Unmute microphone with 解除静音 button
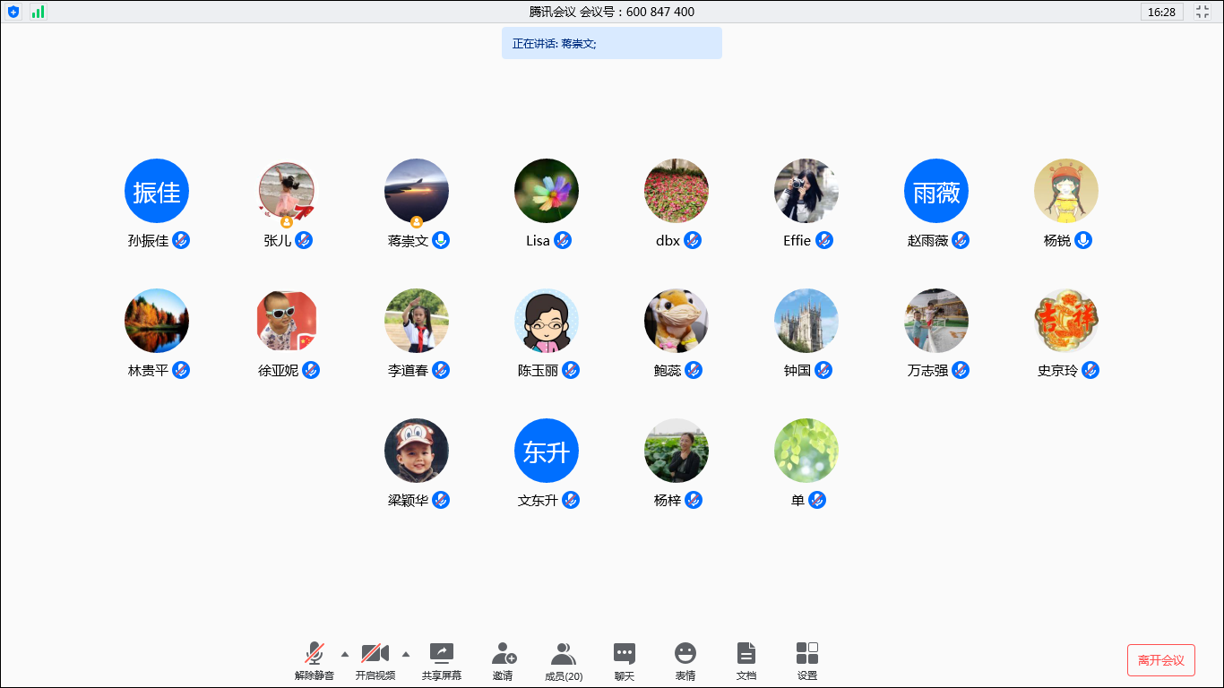Image resolution: width=1224 pixels, height=688 pixels. pos(315,661)
